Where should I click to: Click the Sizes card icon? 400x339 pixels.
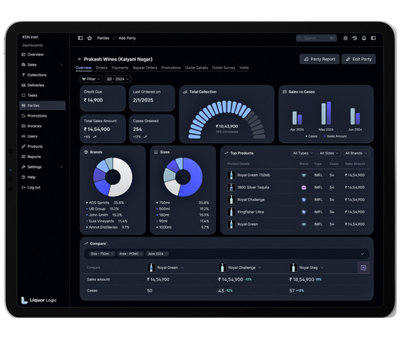click(156, 152)
